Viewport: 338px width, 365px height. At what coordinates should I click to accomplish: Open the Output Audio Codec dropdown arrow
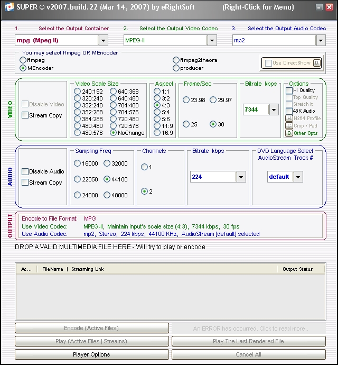point(321,41)
